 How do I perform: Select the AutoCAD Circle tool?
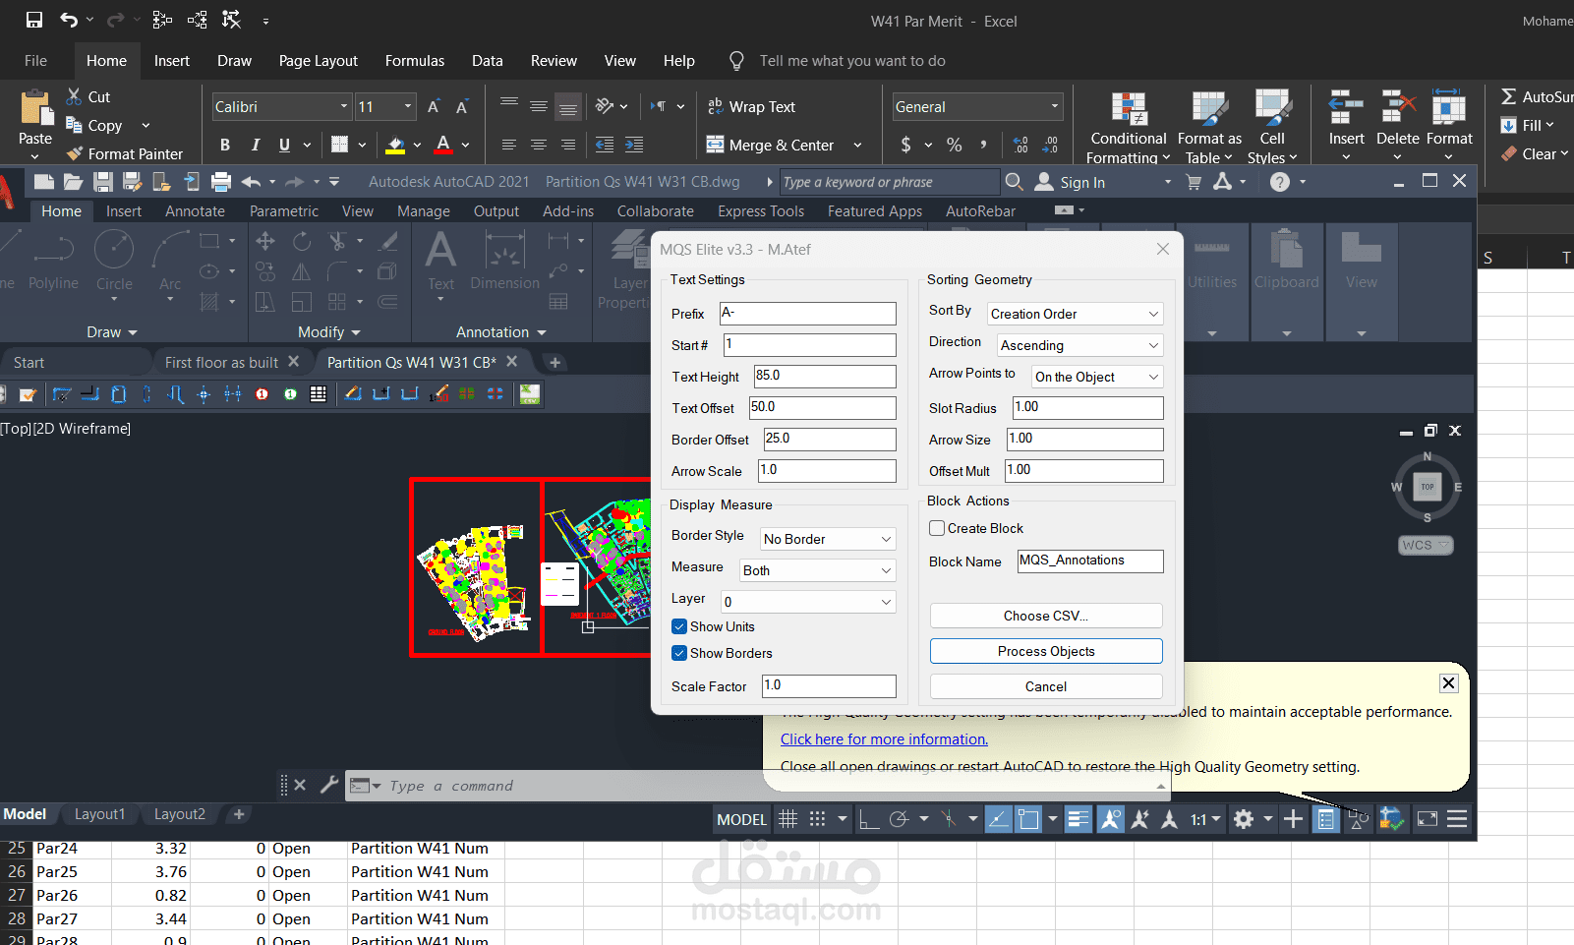[x=114, y=261]
